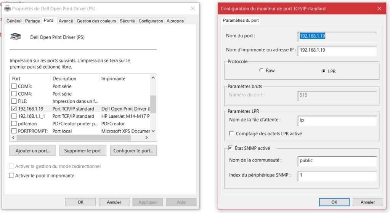Uncheck the 192.168.1.19 port checkbox
The width and height of the screenshot is (390, 213).
pyautogui.click(x=14, y=109)
